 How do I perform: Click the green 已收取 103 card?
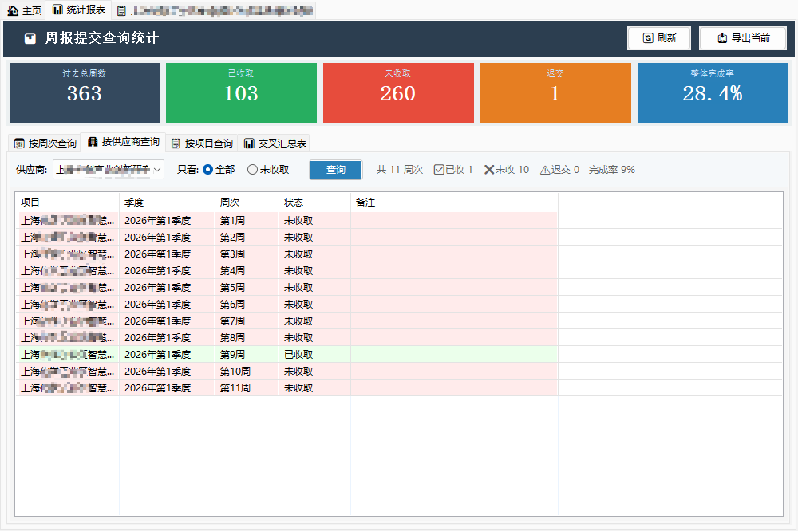(x=241, y=93)
